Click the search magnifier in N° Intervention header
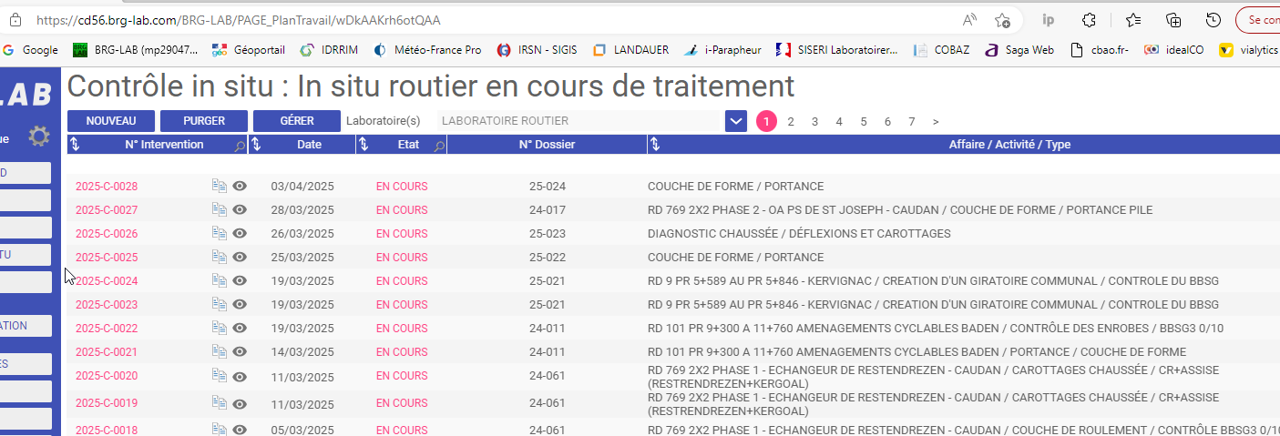Viewport: 1280px width, 436px height. click(x=239, y=146)
